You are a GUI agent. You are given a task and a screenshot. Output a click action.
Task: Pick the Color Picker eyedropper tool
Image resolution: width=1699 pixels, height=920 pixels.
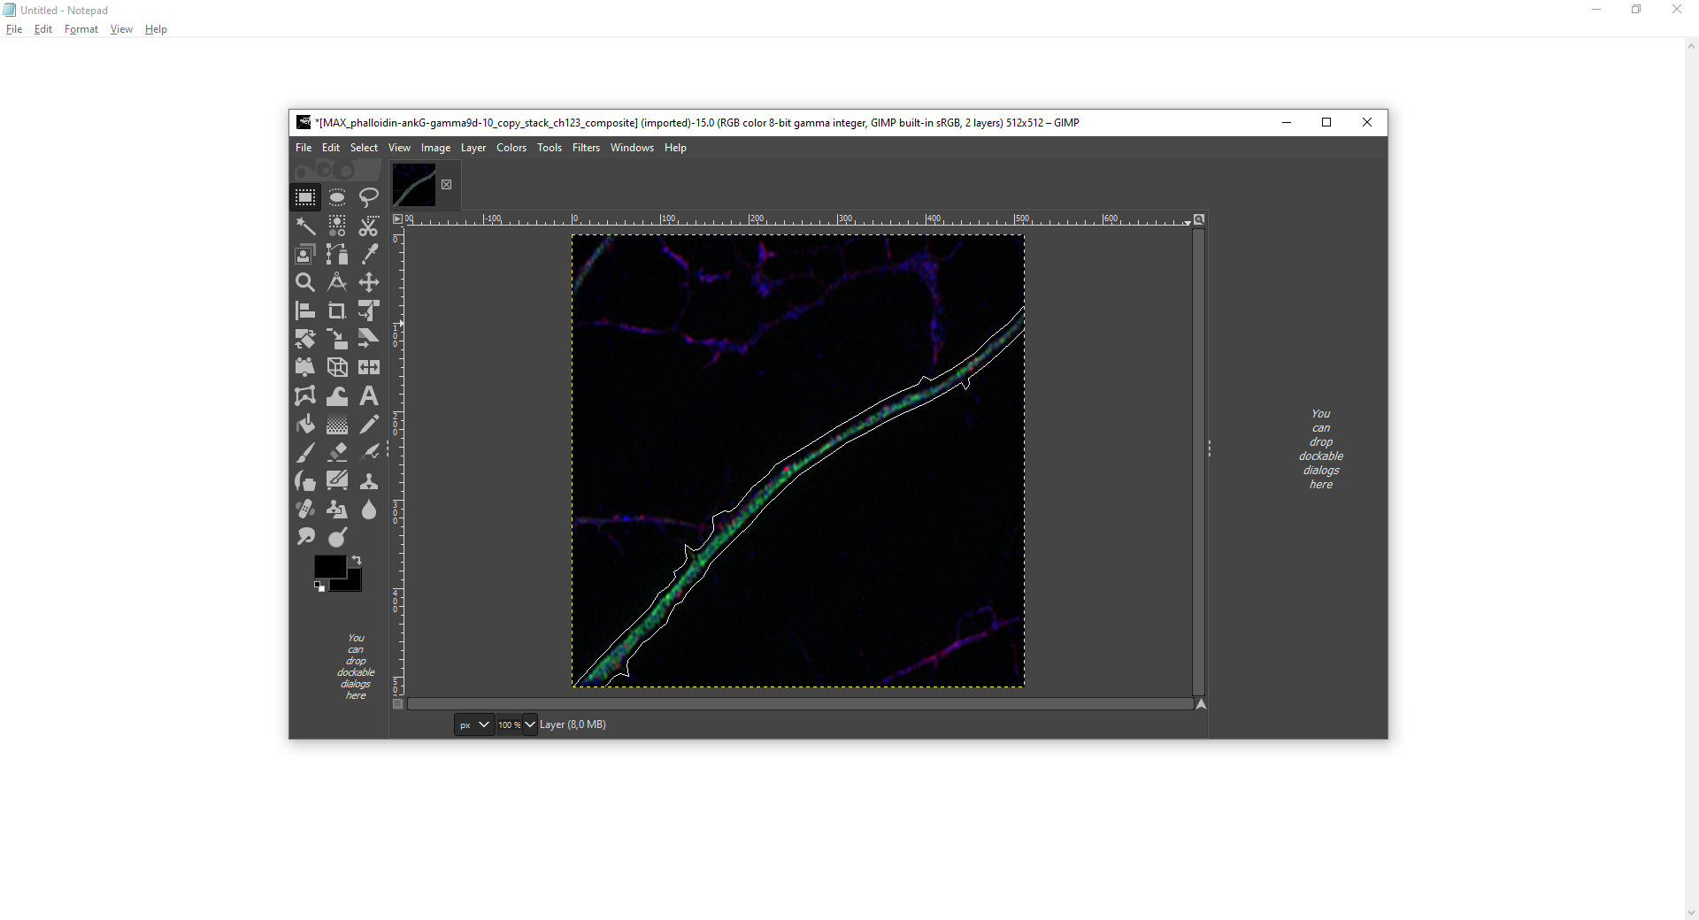369,254
